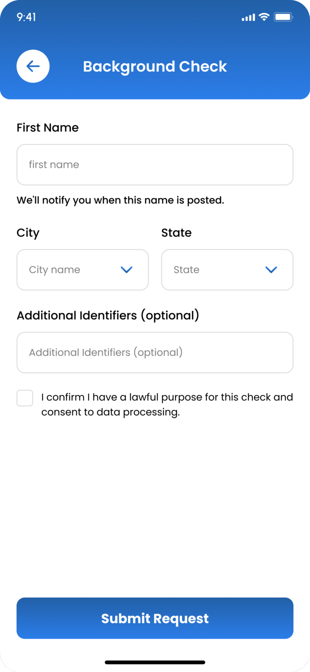Viewport: 310px width, 672px height.
Task: Focus the first name input field
Action: click(x=155, y=164)
